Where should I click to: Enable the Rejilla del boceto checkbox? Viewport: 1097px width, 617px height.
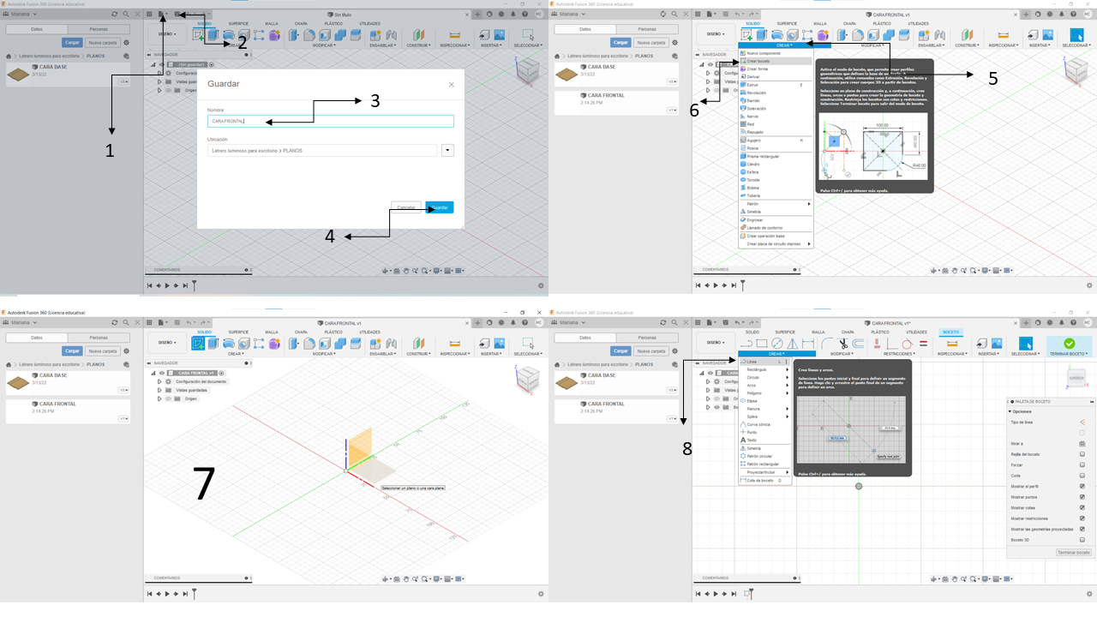[1082, 454]
